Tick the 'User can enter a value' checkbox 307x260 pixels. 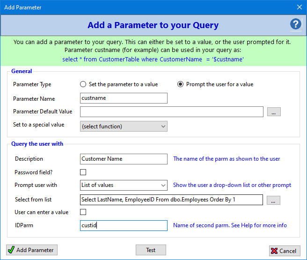(83, 212)
